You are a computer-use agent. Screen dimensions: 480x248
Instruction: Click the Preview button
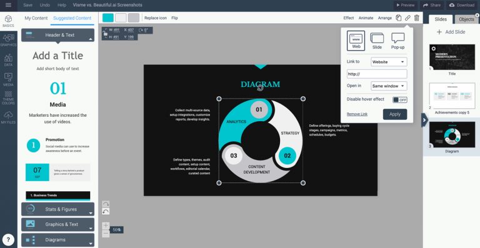coord(405,5)
